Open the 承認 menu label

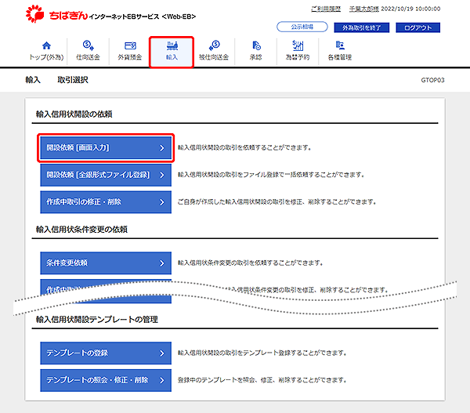coord(256,57)
